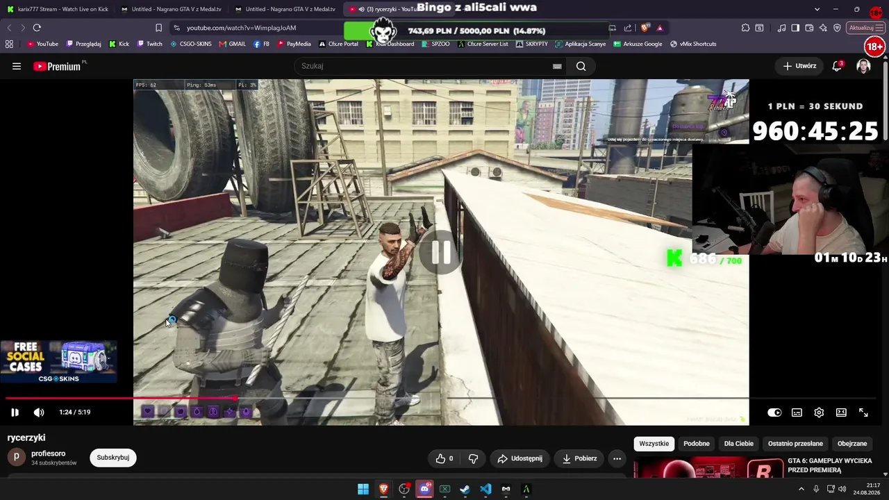889x500 pixels.
Task: Open the PayMedia bookmark
Action: pyautogui.click(x=294, y=44)
